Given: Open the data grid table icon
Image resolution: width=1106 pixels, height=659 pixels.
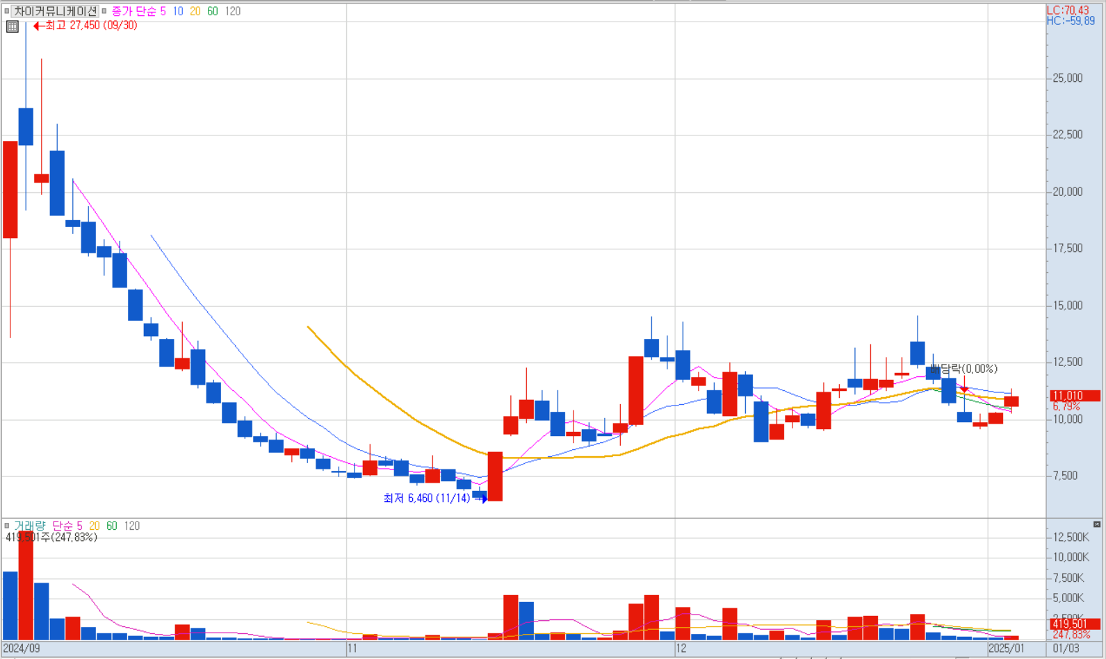Looking at the screenshot, I should [x=12, y=26].
